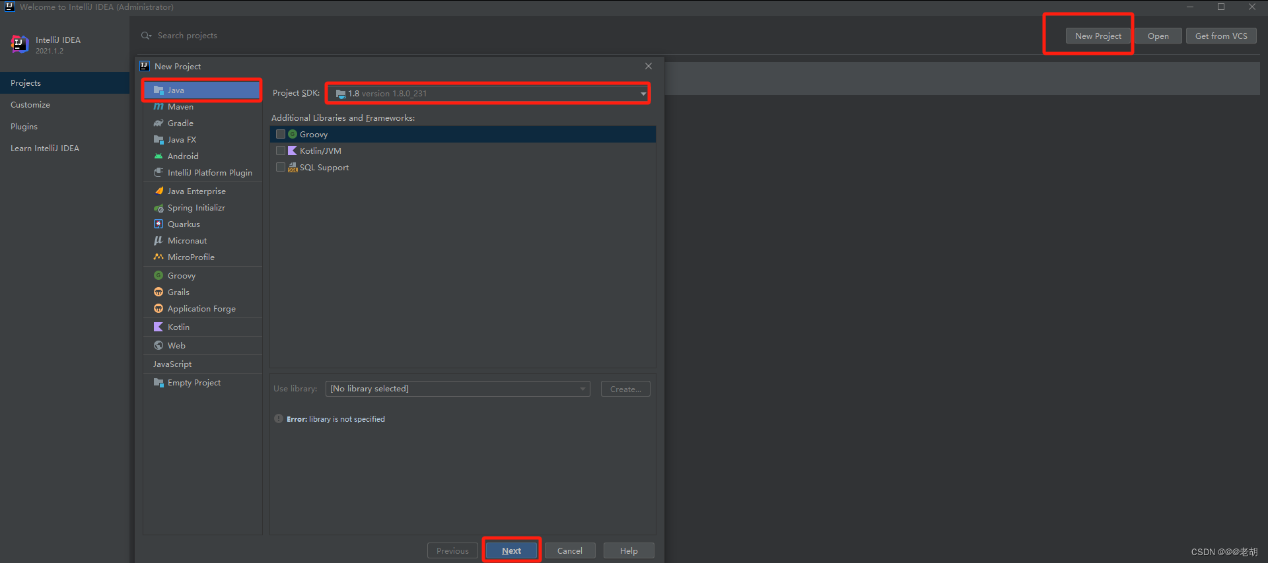Image resolution: width=1268 pixels, height=563 pixels.
Task: Click the Micronaut mu icon
Action: [158, 240]
